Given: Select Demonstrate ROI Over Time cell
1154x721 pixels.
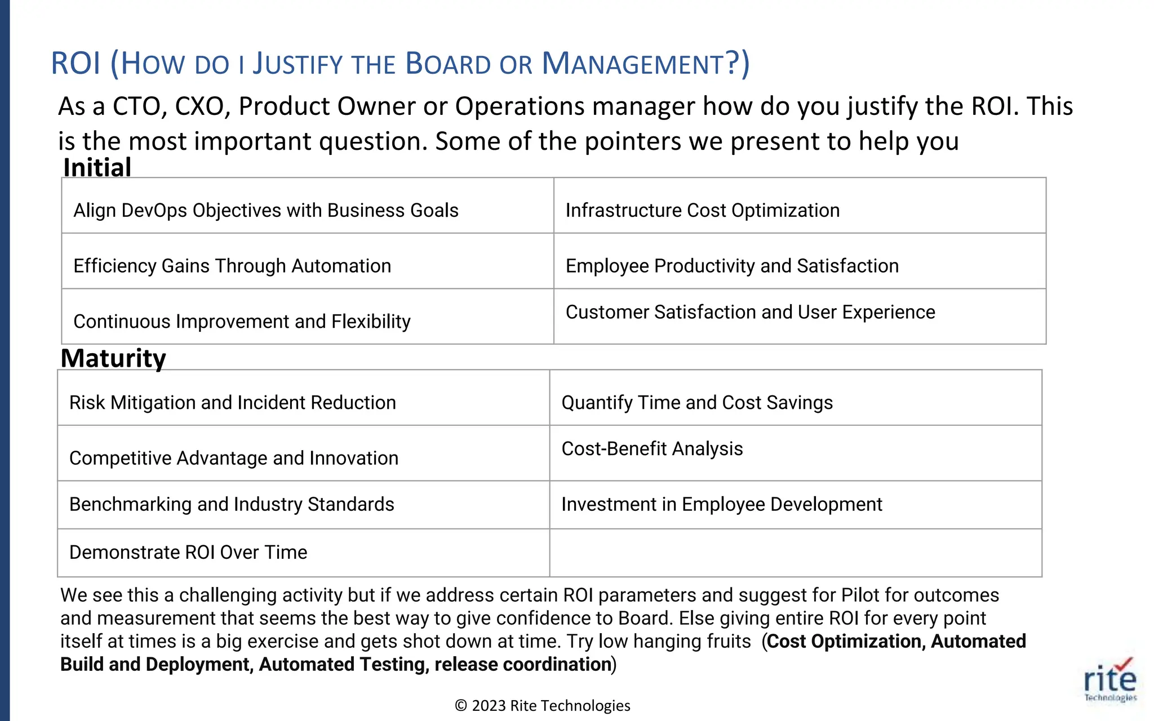Looking at the screenshot, I should click(x=303, y=553).
